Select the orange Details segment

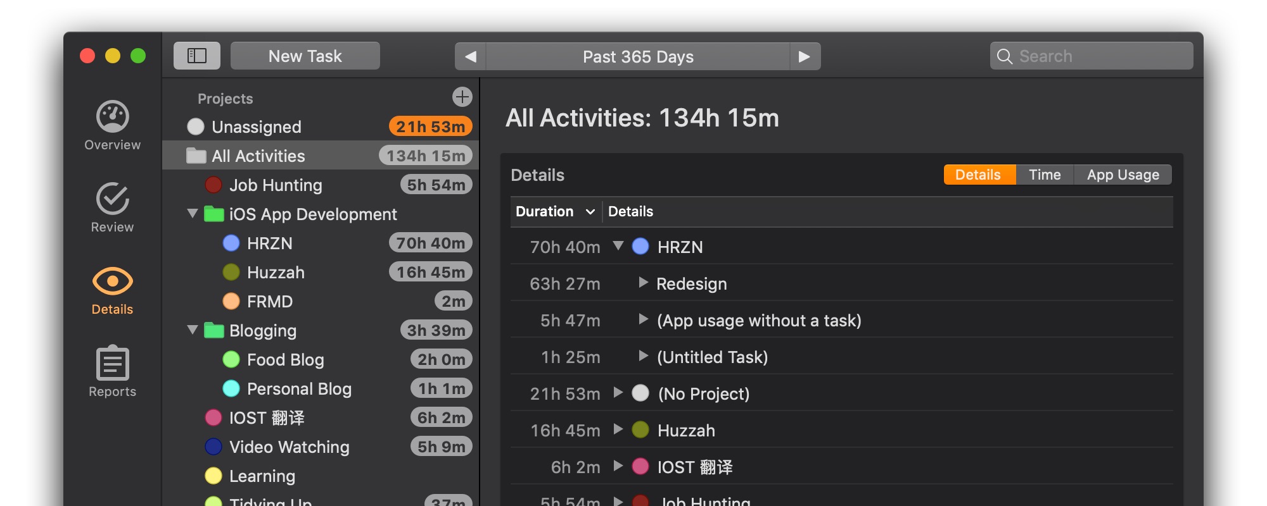coord(979,175)
